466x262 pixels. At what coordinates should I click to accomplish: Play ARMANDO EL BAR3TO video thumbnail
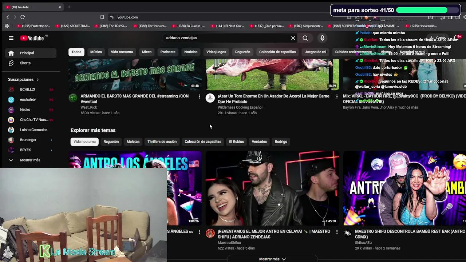coord(135,75)
